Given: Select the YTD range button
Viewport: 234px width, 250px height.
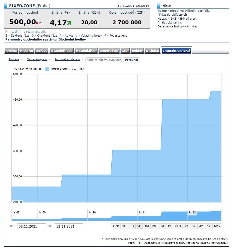Looking at the screenshot, I should tap(178, 226).
